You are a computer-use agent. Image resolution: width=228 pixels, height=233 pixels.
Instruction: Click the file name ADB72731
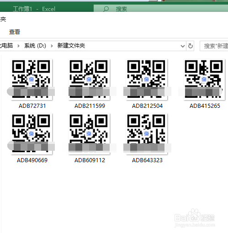32,106
